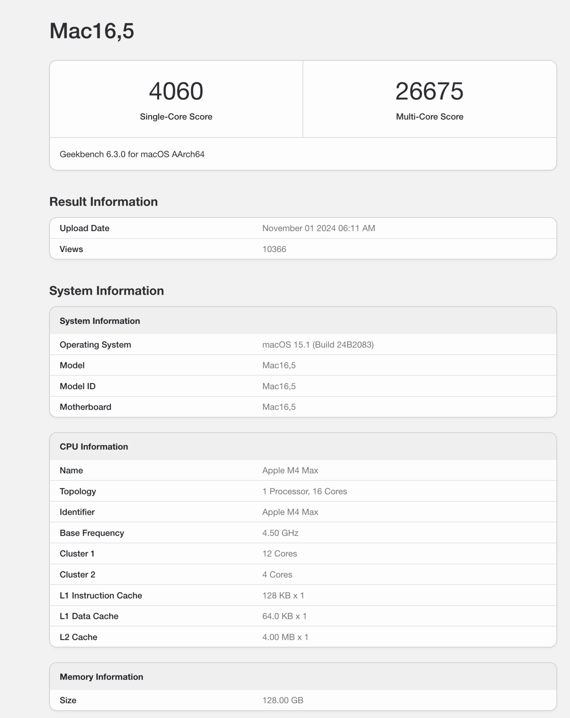The height and width of the screenshot is (718, 570).
Task: Select the 4.00 MB x 1 value
Action: click(x=285, y=637)
